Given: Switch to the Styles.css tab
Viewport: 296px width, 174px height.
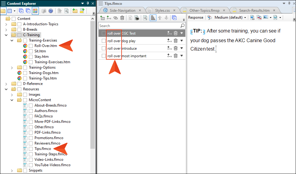Looking at the screenshot, I should pyautogui.click(x=162, y=11).
